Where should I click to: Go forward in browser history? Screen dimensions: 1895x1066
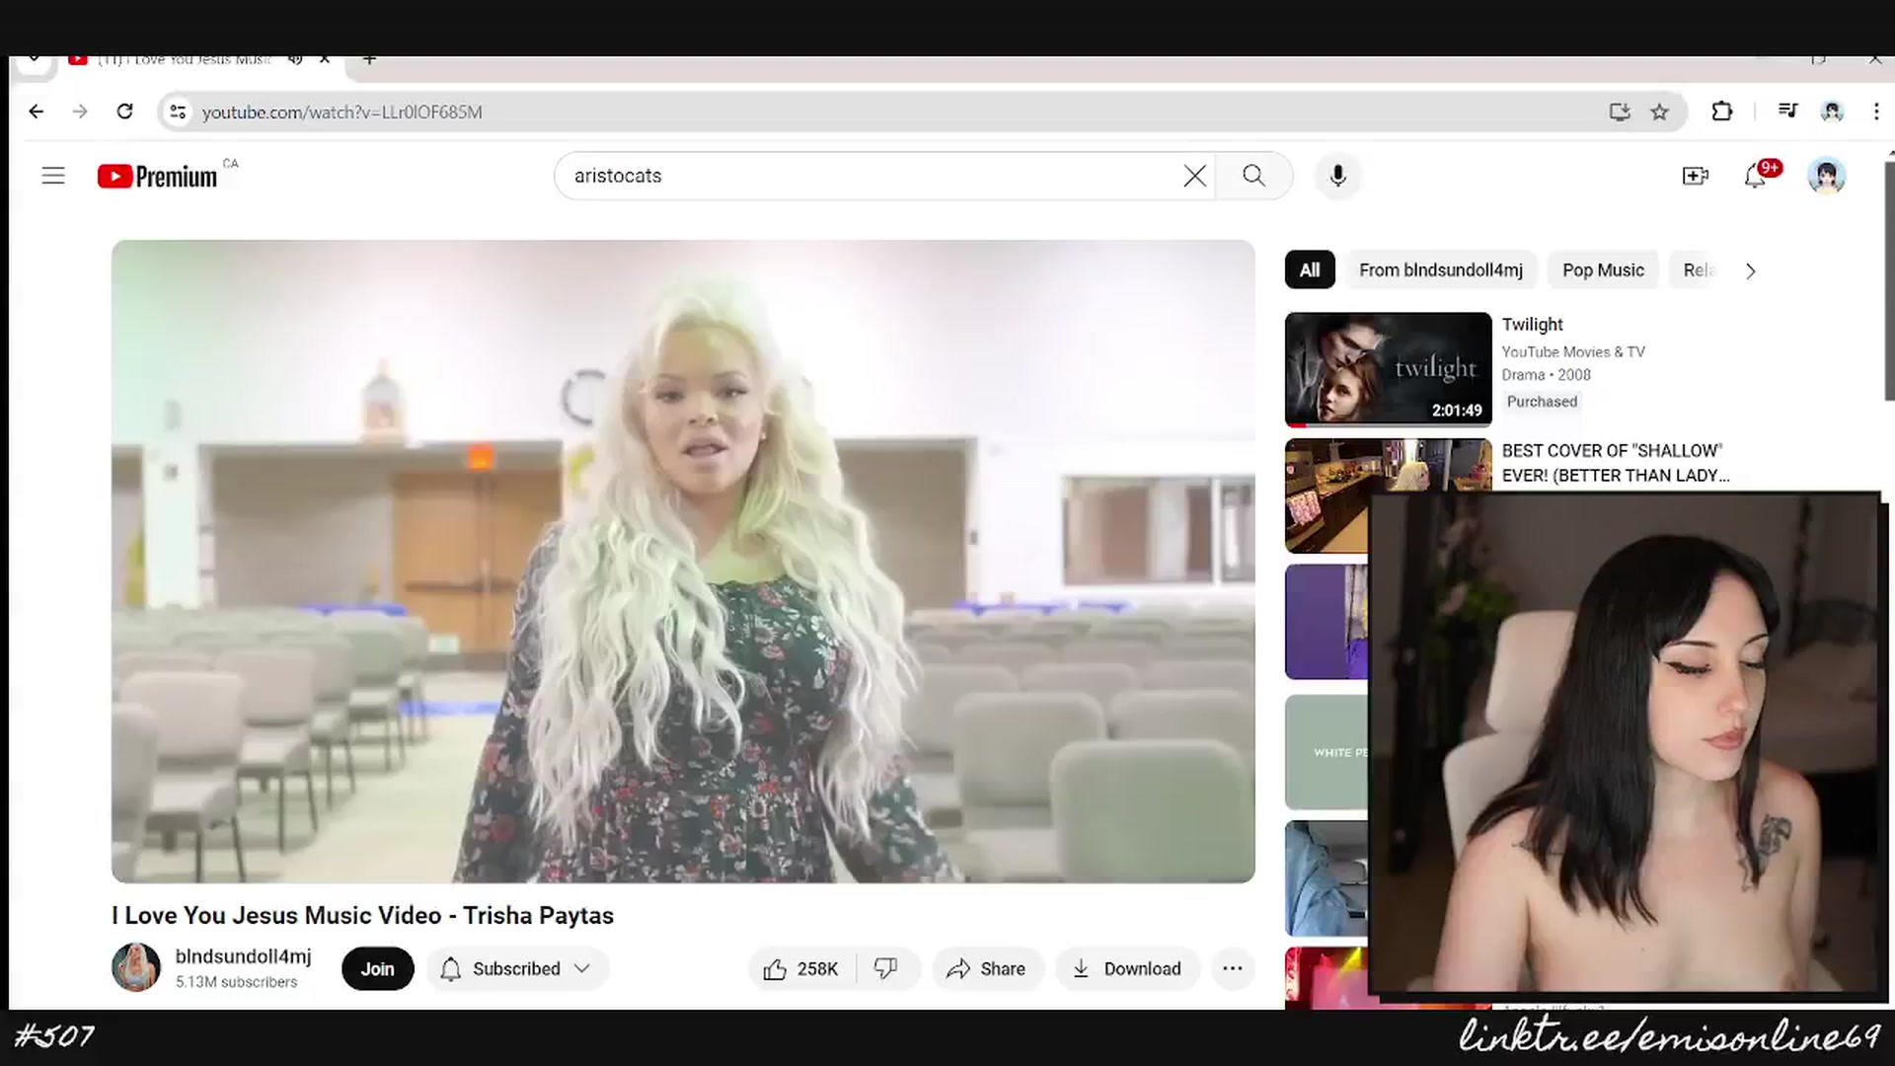tap(80, 112)
